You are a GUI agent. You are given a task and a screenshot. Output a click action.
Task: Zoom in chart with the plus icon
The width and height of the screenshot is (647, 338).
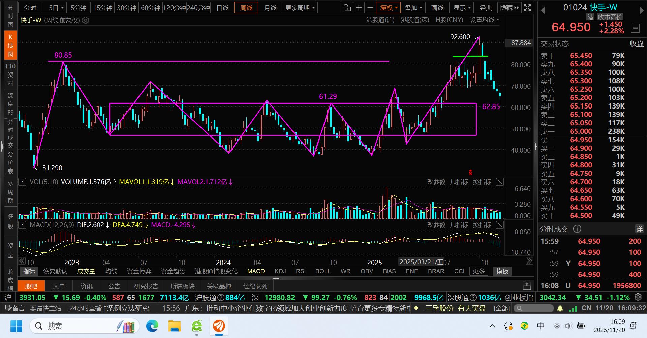click(x=359, y=8)
